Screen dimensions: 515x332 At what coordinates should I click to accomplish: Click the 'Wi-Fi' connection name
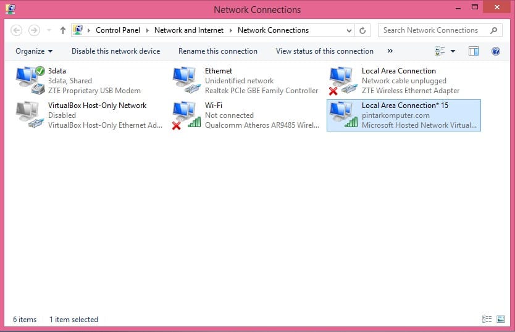(x=214, y=106)
